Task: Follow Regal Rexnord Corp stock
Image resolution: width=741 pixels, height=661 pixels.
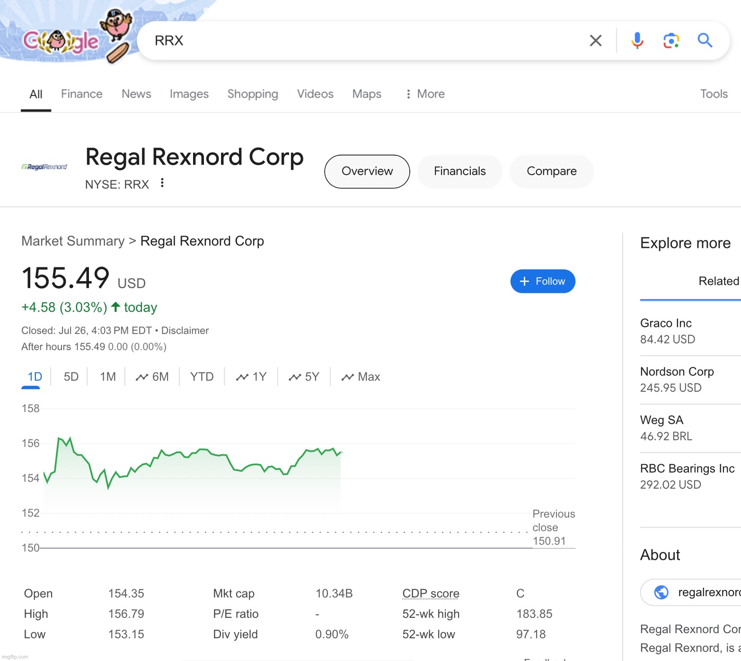Action: 543,282
